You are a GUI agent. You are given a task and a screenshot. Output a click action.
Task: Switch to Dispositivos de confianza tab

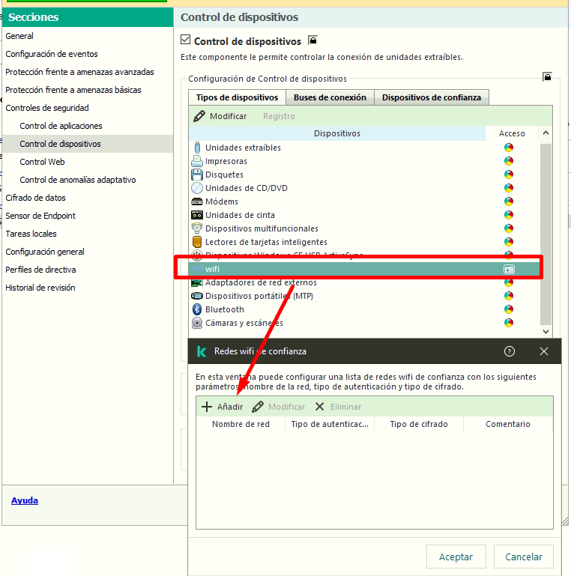432,97
